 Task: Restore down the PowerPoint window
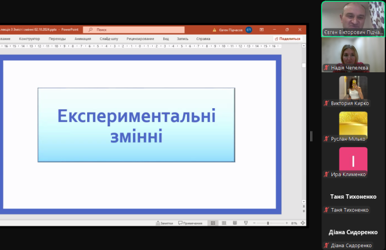tap(287, 30)
